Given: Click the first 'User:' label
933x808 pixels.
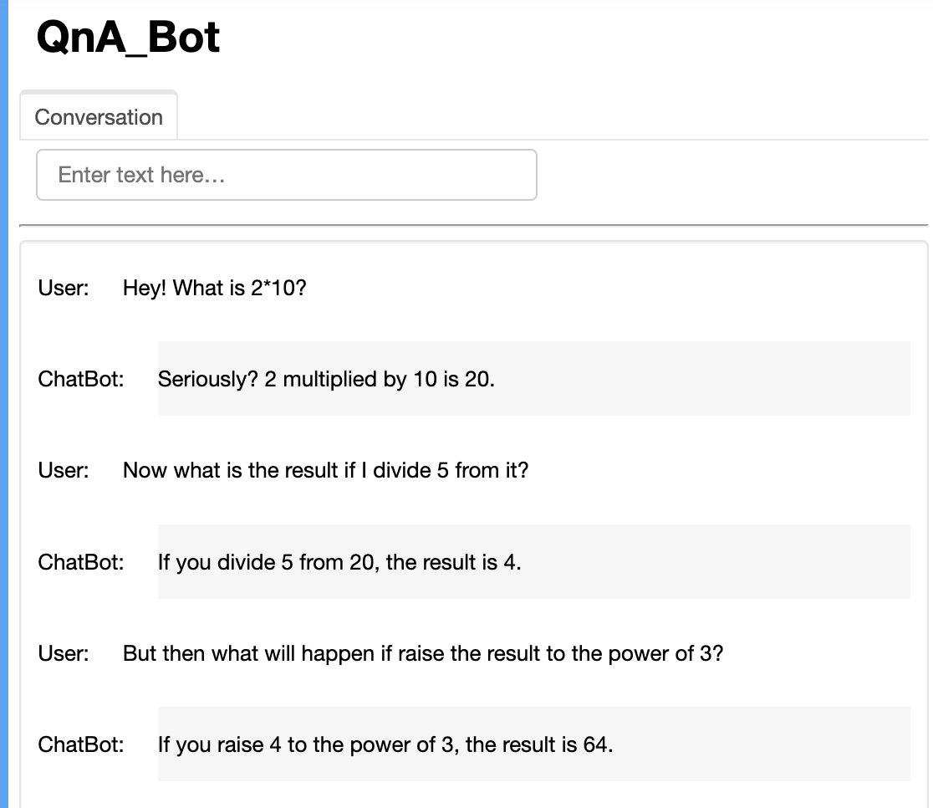Looking at the screenshot, I should pos(64,289).
